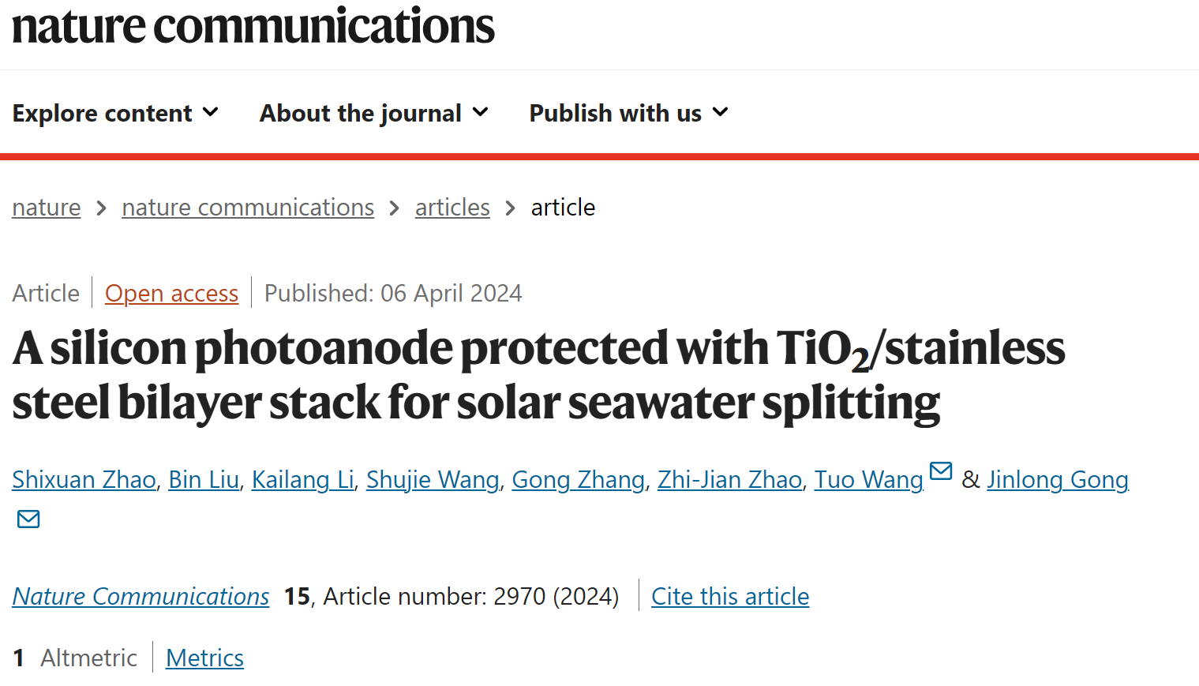Select author Zhi-Jian Zhao

pyautogui.click(x=729, y=479)
